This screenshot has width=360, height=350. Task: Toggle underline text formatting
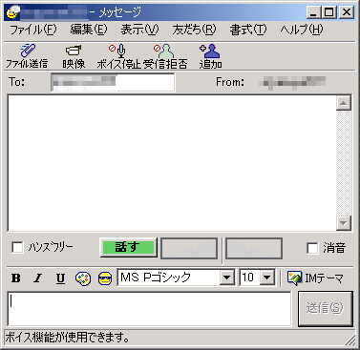click(60, 278)
